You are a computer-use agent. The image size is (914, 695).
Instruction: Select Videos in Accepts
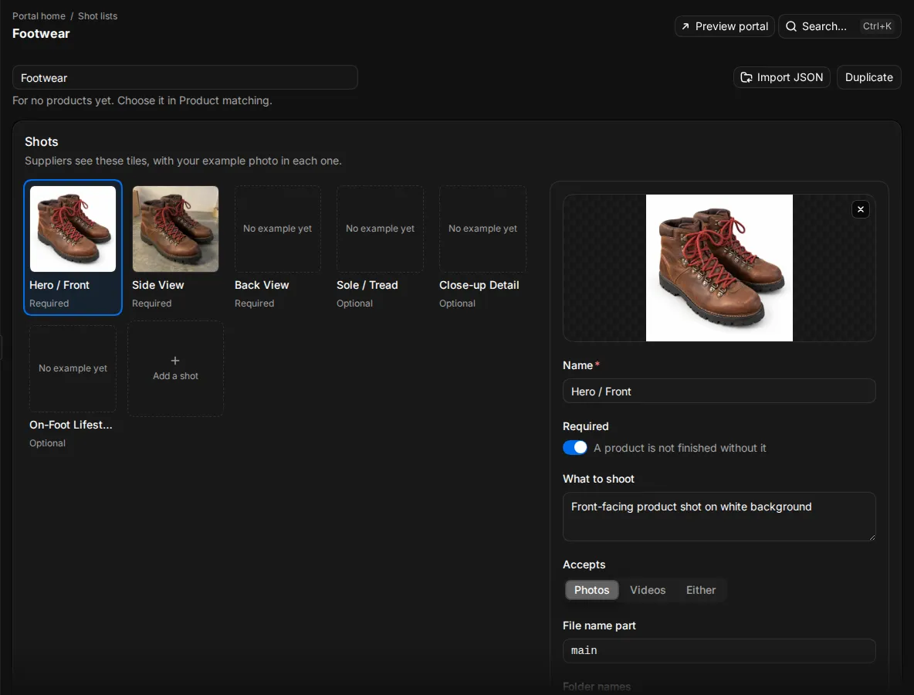pyautogui.click(x=647, y=590)
